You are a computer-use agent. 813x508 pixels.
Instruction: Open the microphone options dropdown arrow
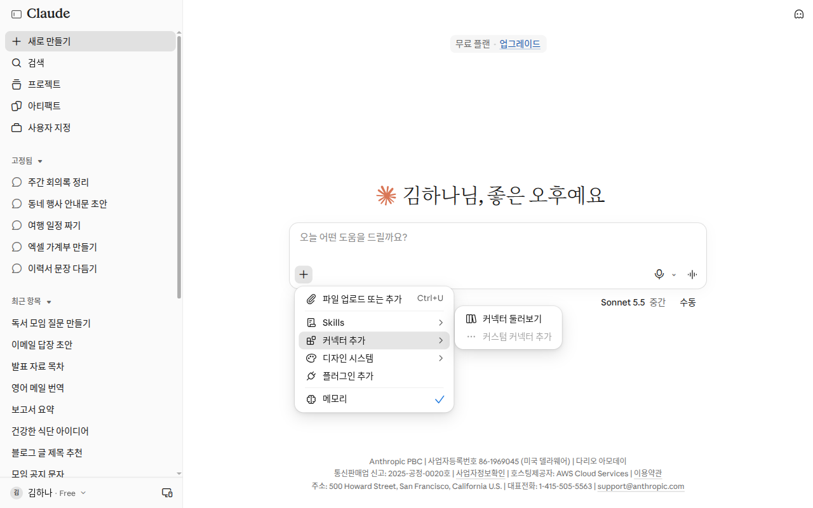[674, 275]
